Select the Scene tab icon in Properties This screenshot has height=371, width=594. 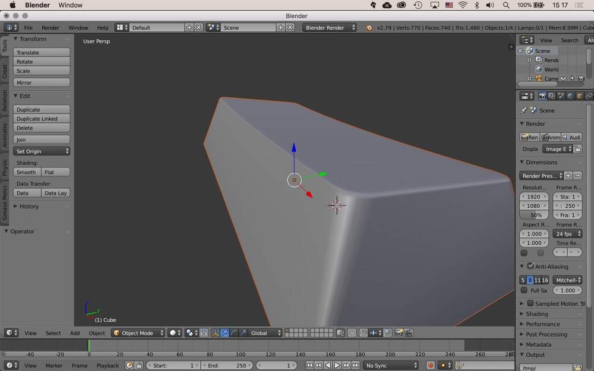pos(561,96)
